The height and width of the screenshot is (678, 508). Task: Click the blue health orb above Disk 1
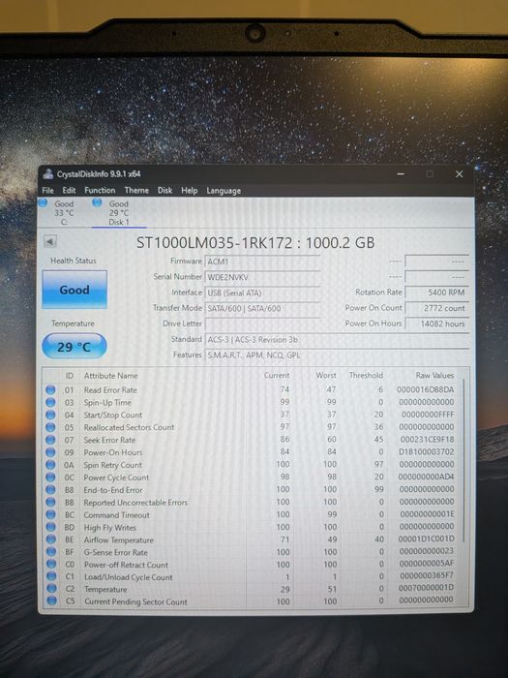point(97,201)
